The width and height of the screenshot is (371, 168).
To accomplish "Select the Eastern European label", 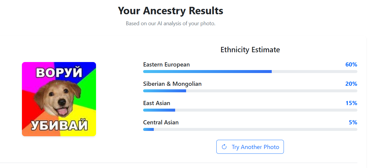I will 166,65.
